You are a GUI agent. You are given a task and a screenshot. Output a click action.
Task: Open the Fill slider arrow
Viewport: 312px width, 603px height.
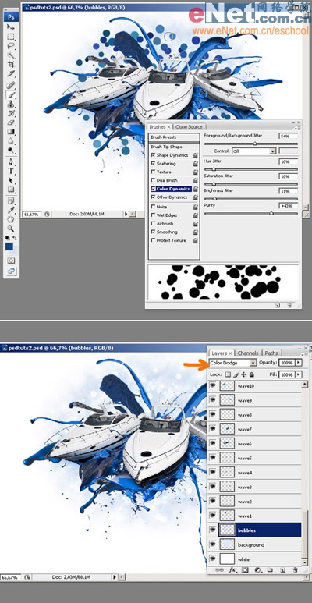[299, 374]
